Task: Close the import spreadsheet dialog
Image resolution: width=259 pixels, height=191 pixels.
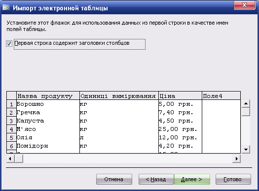Action: click(245, 5)
